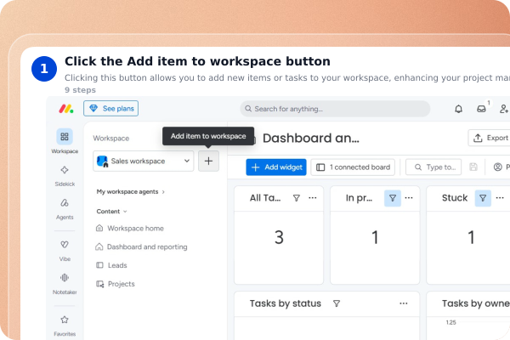Open the inbox tray icon
The height and width of the screenshot is (340, 510).
coord(481,109)
